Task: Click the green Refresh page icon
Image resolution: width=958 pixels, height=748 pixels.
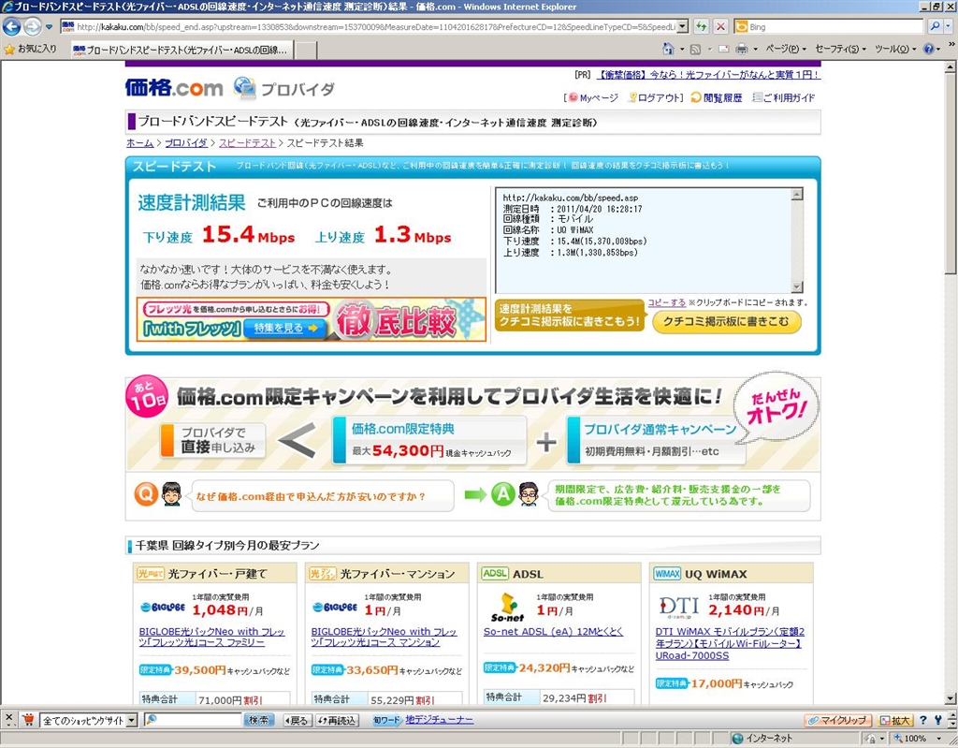Action: point(702,27)
